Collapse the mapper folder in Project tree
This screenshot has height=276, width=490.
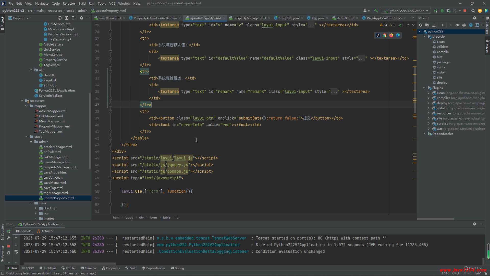pos(27,106)
